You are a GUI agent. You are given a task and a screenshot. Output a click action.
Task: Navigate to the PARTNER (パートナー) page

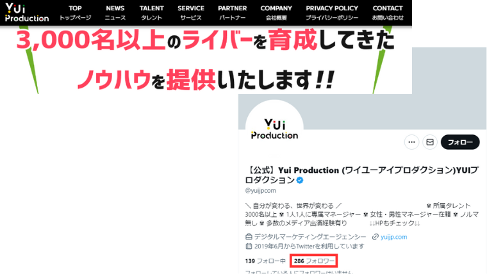[x=232, y=13]
